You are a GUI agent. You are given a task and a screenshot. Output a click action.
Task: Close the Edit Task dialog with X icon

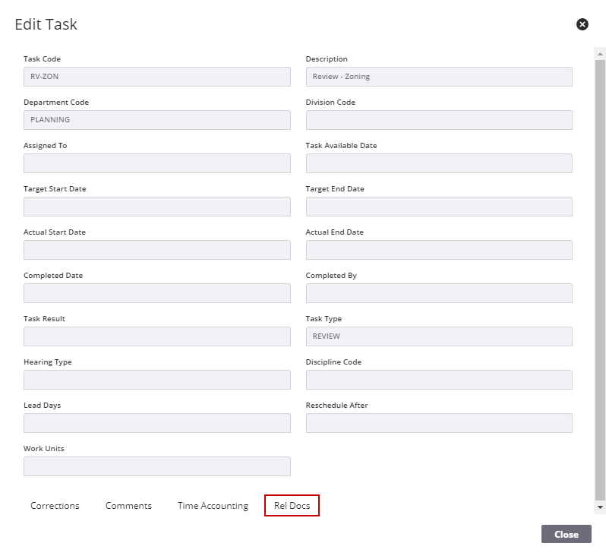coord(582,24)
